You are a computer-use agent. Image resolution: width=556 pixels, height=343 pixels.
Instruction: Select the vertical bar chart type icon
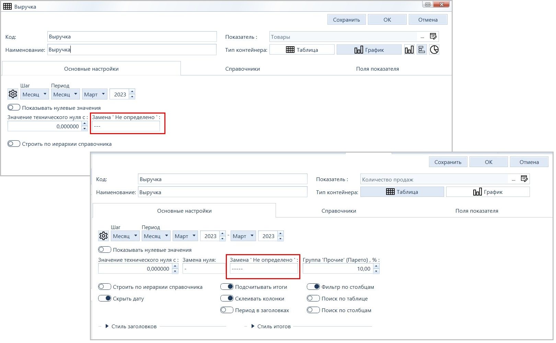point(409,49)
